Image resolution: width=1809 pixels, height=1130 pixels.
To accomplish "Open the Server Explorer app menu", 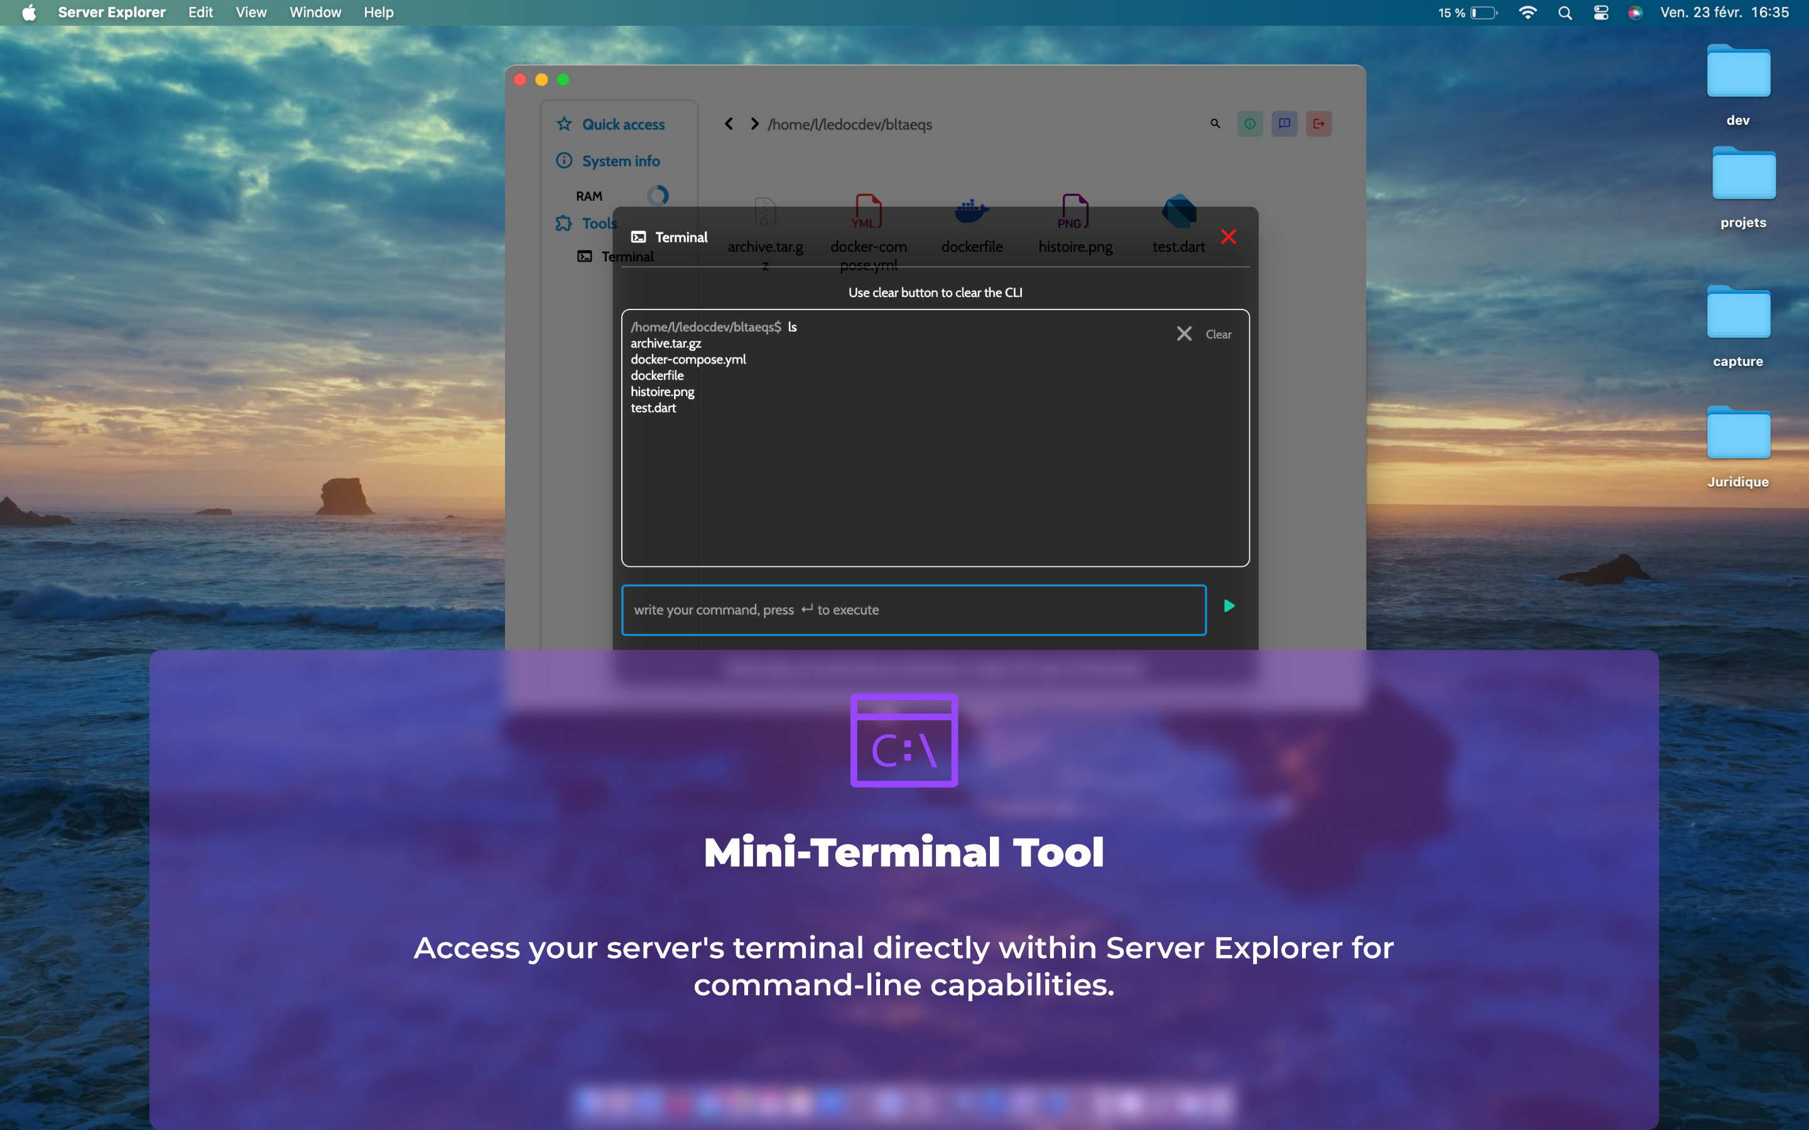I will [112, 13].
